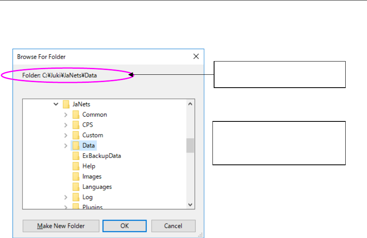Select the Data folder label

click(89, 146)
